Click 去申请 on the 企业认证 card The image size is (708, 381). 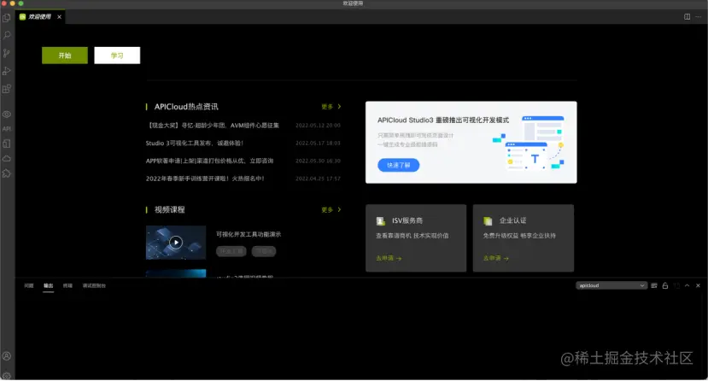point(496,258)
